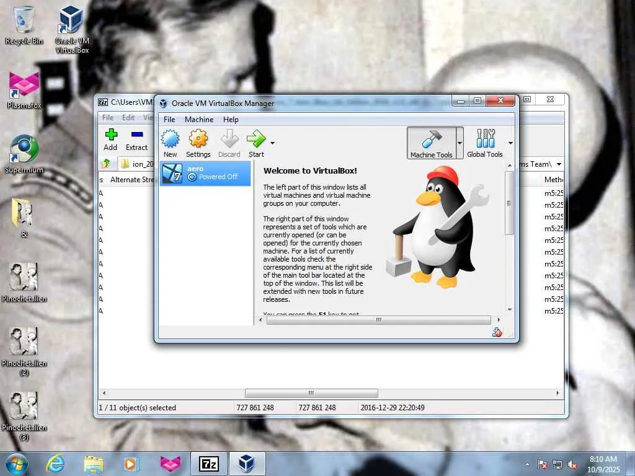
Task: Switch to the 7-Zip taskbar button
Action: 209,464
